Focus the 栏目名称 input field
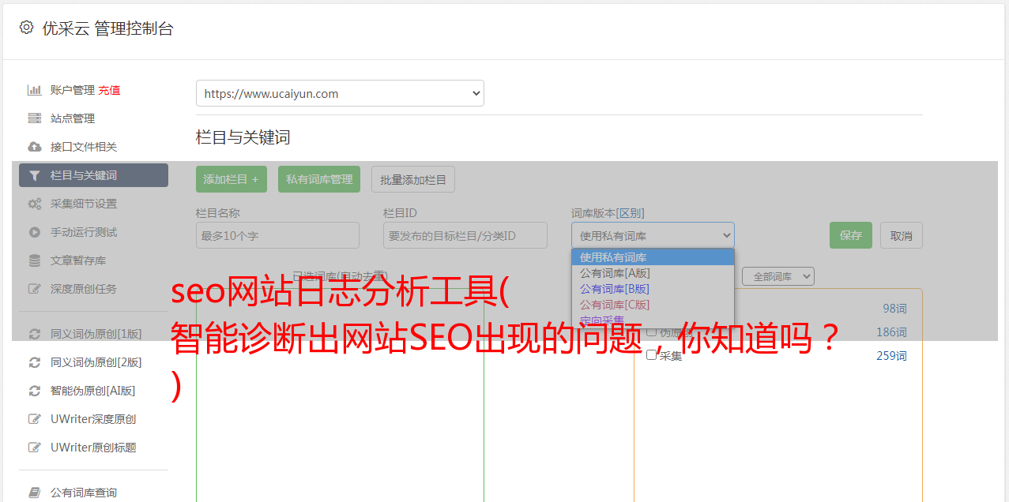This screenshot has height=502, width=1009. [x=277, y=235]
